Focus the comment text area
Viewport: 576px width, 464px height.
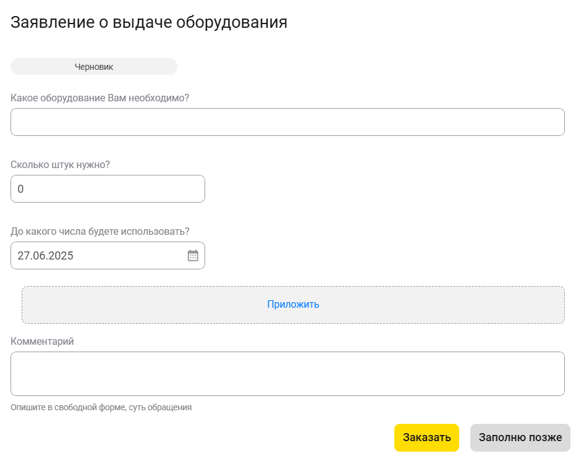click(x=287, y=374)
